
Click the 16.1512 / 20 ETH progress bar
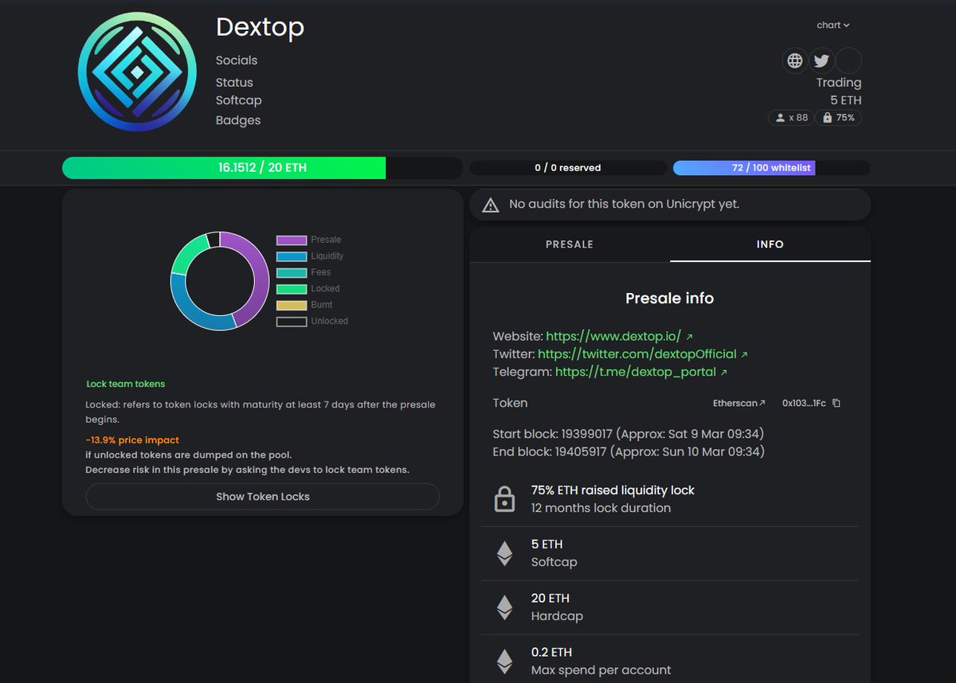(262, 168)
